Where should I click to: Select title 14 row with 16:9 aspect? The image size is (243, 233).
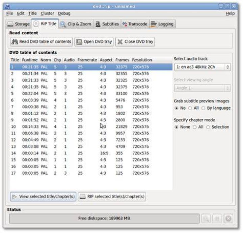91,153
